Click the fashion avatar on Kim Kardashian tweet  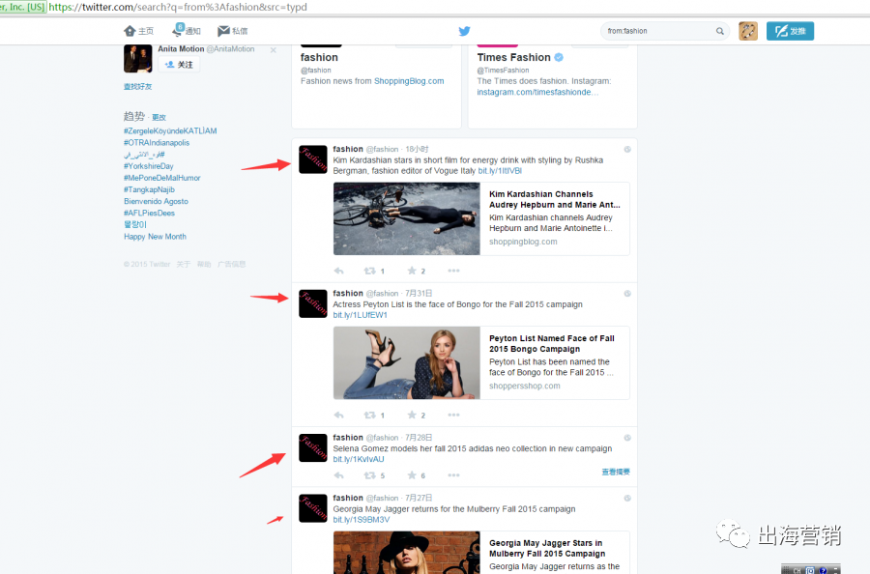click(x=313, y=159)
